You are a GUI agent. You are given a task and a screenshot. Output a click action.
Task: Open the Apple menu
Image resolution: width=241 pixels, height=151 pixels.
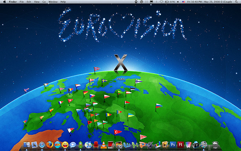coord(4,2)
